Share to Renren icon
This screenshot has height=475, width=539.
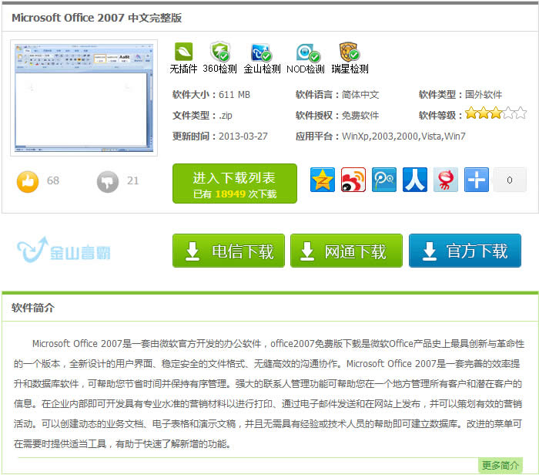415,180
